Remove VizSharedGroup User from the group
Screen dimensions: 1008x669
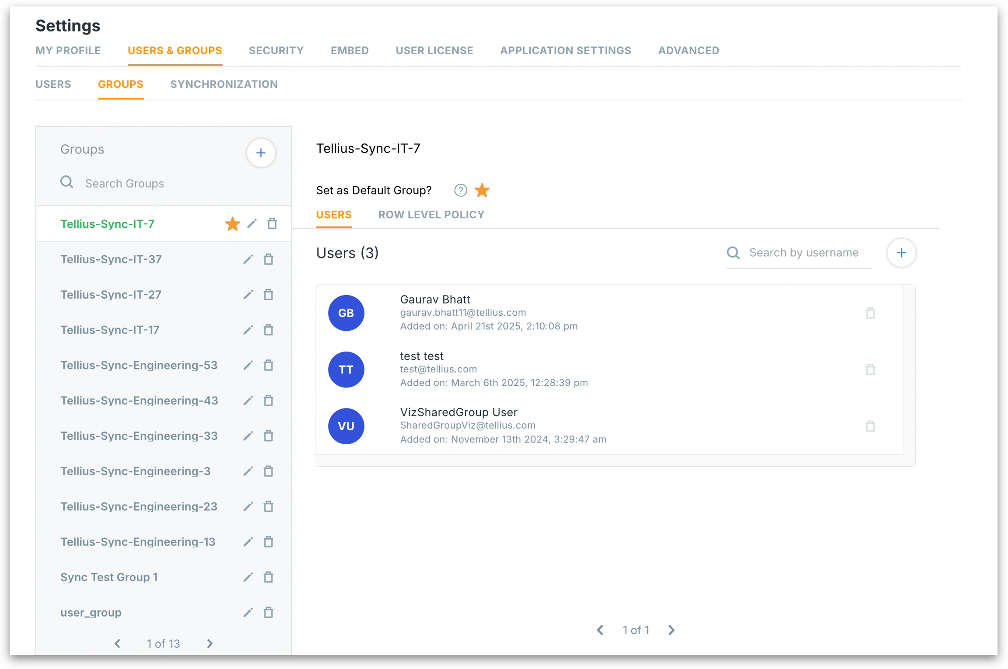pos(870,426)
